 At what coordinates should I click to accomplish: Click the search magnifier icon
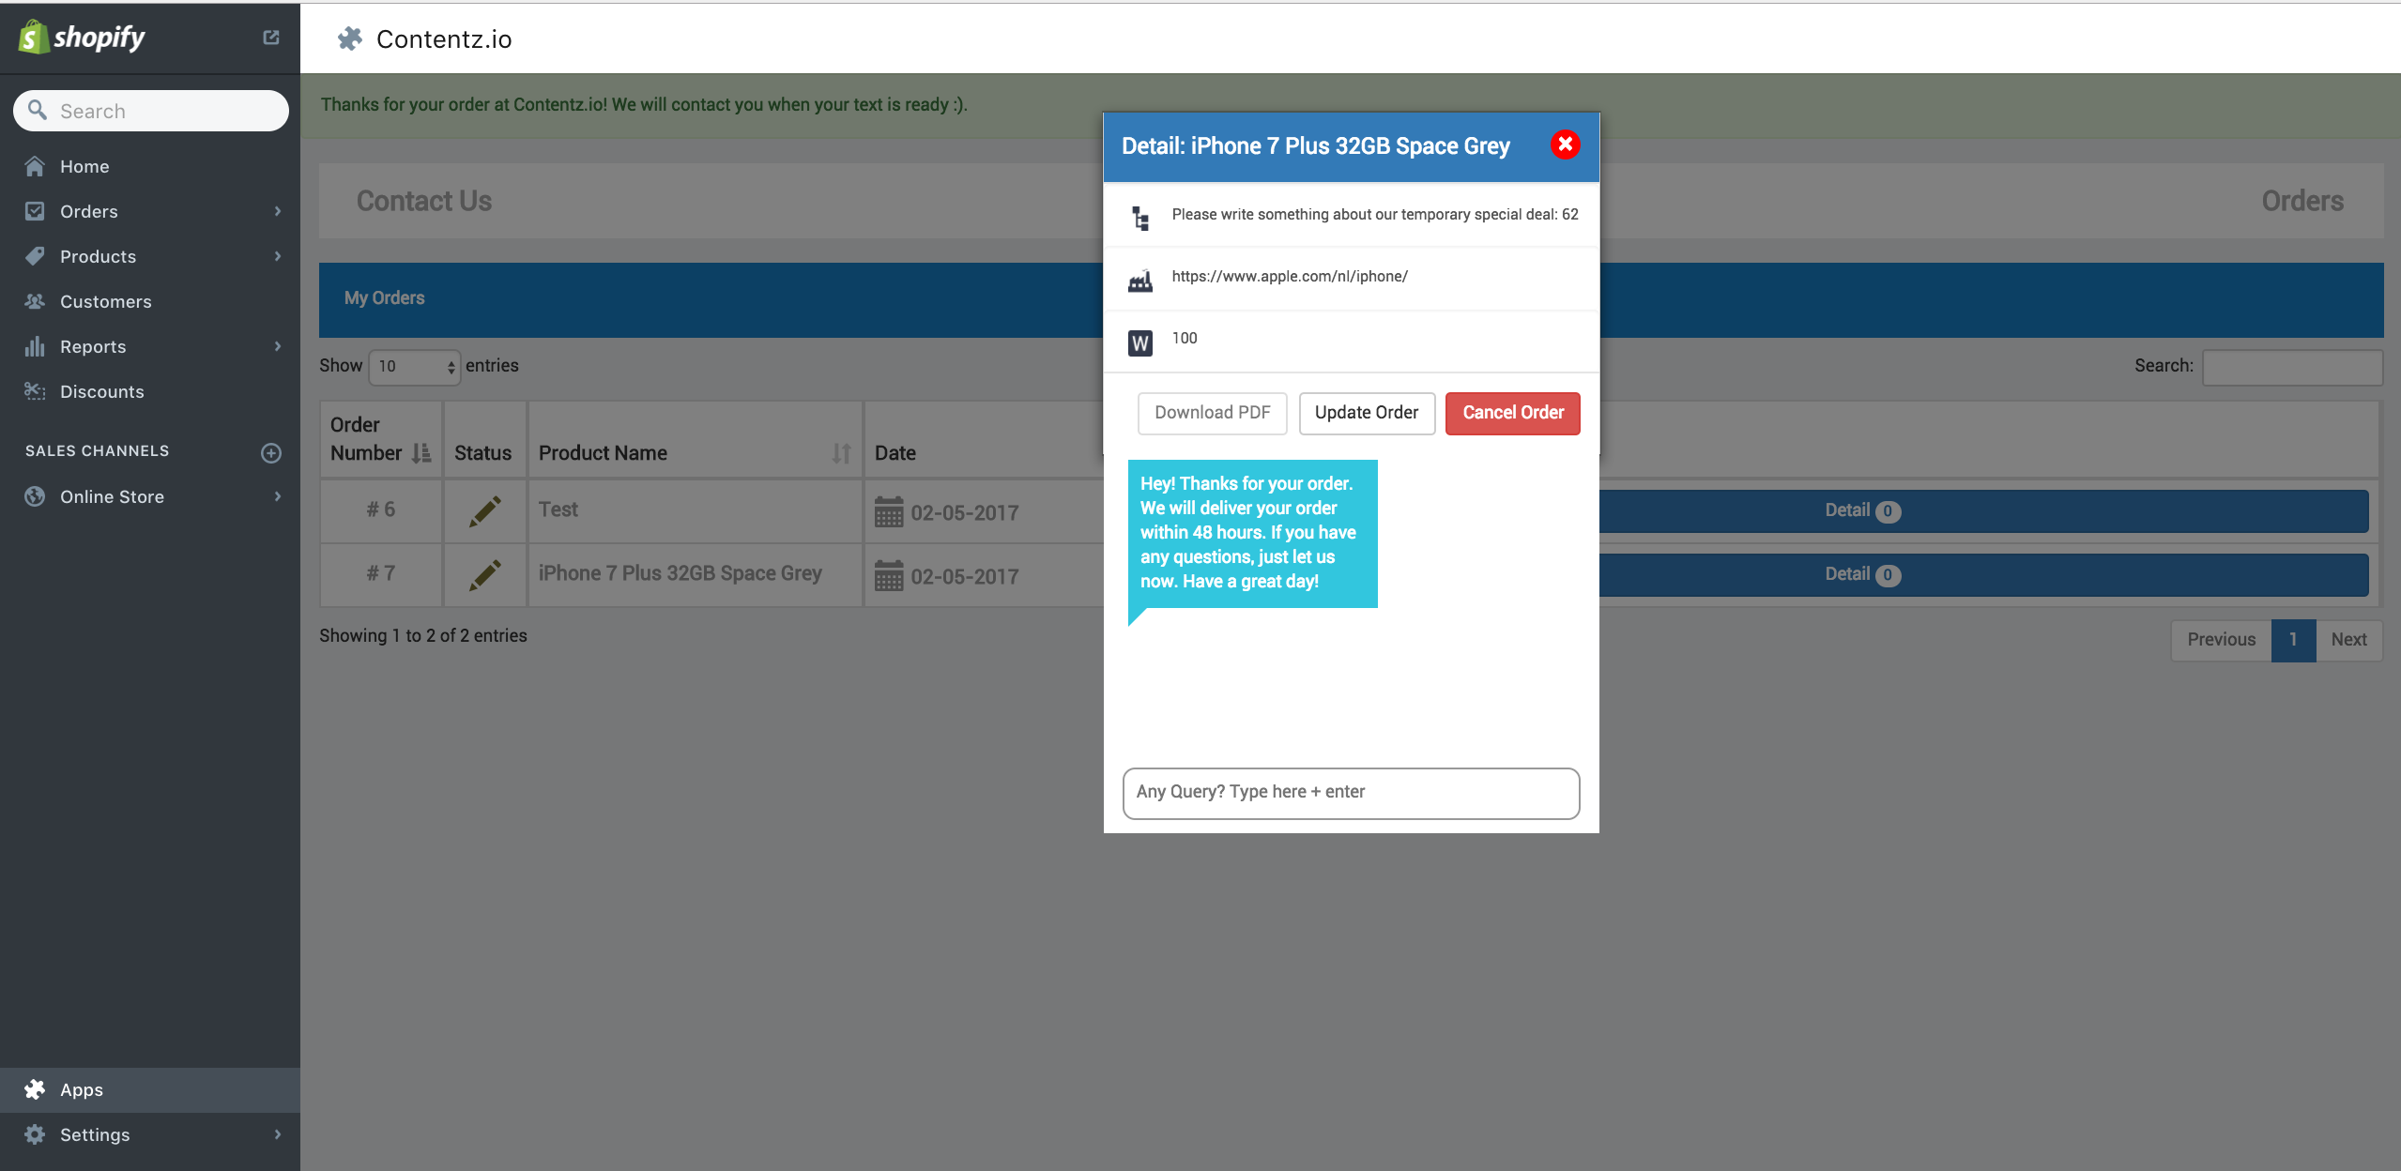click(x=37, y=110)
